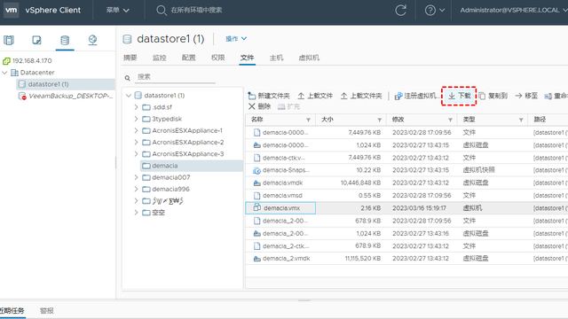568x319 pixels.
Task: Expand the AcronisESXAppliance-2 folder
Action: pos(136,142)
